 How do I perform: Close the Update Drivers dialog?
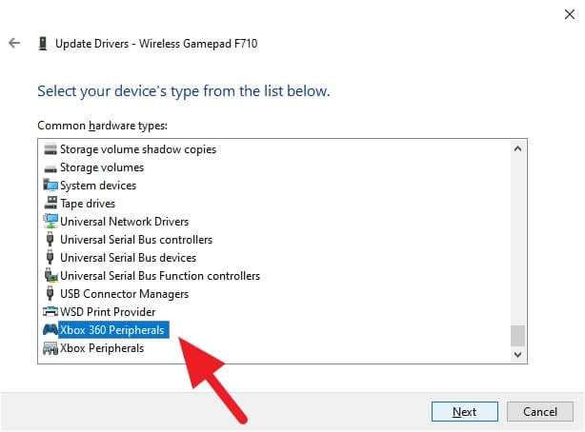point(570,14)
